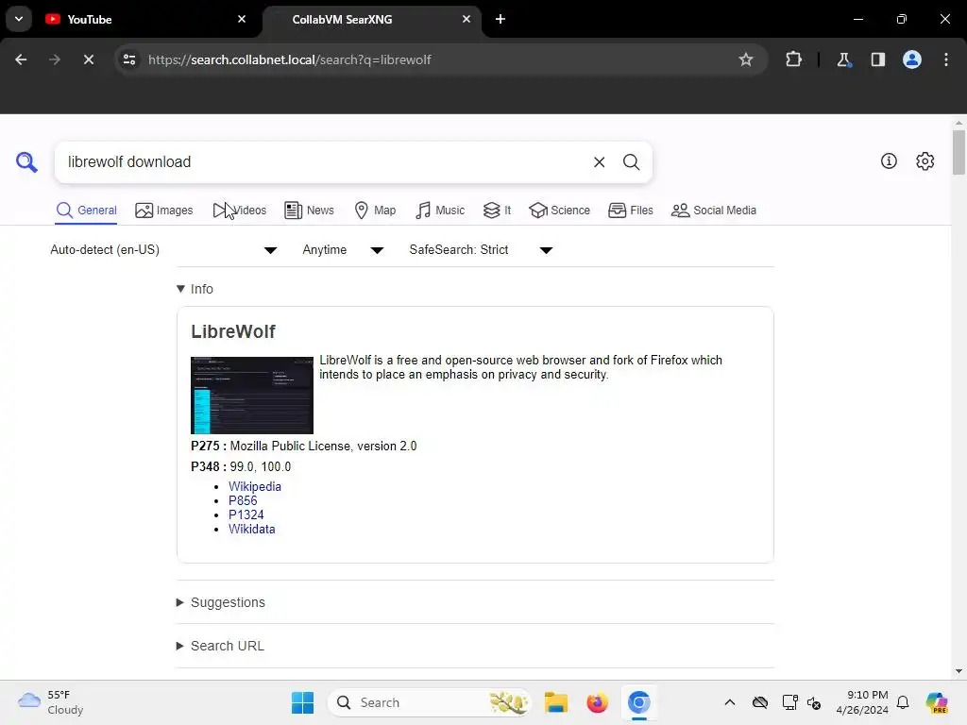Click the page vertical scrollbar thumb
Viewport: 967px width, 725px height.
pyautogui.click(x=959, y=152)
